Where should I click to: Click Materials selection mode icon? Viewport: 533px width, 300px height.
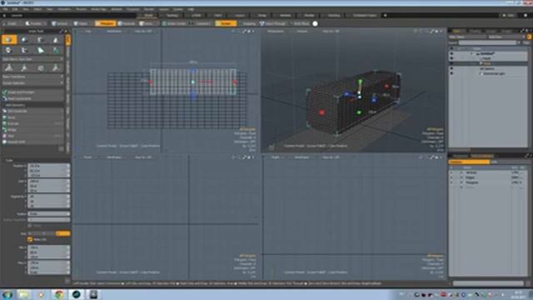tap(120, 23)
